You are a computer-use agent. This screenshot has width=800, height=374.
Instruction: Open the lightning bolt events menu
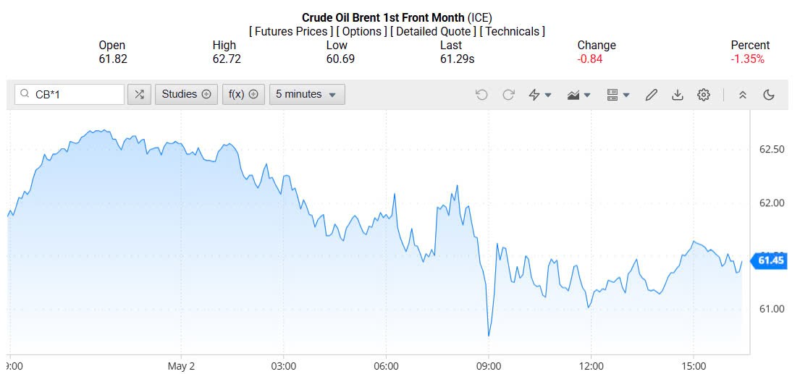pos(540,95)
